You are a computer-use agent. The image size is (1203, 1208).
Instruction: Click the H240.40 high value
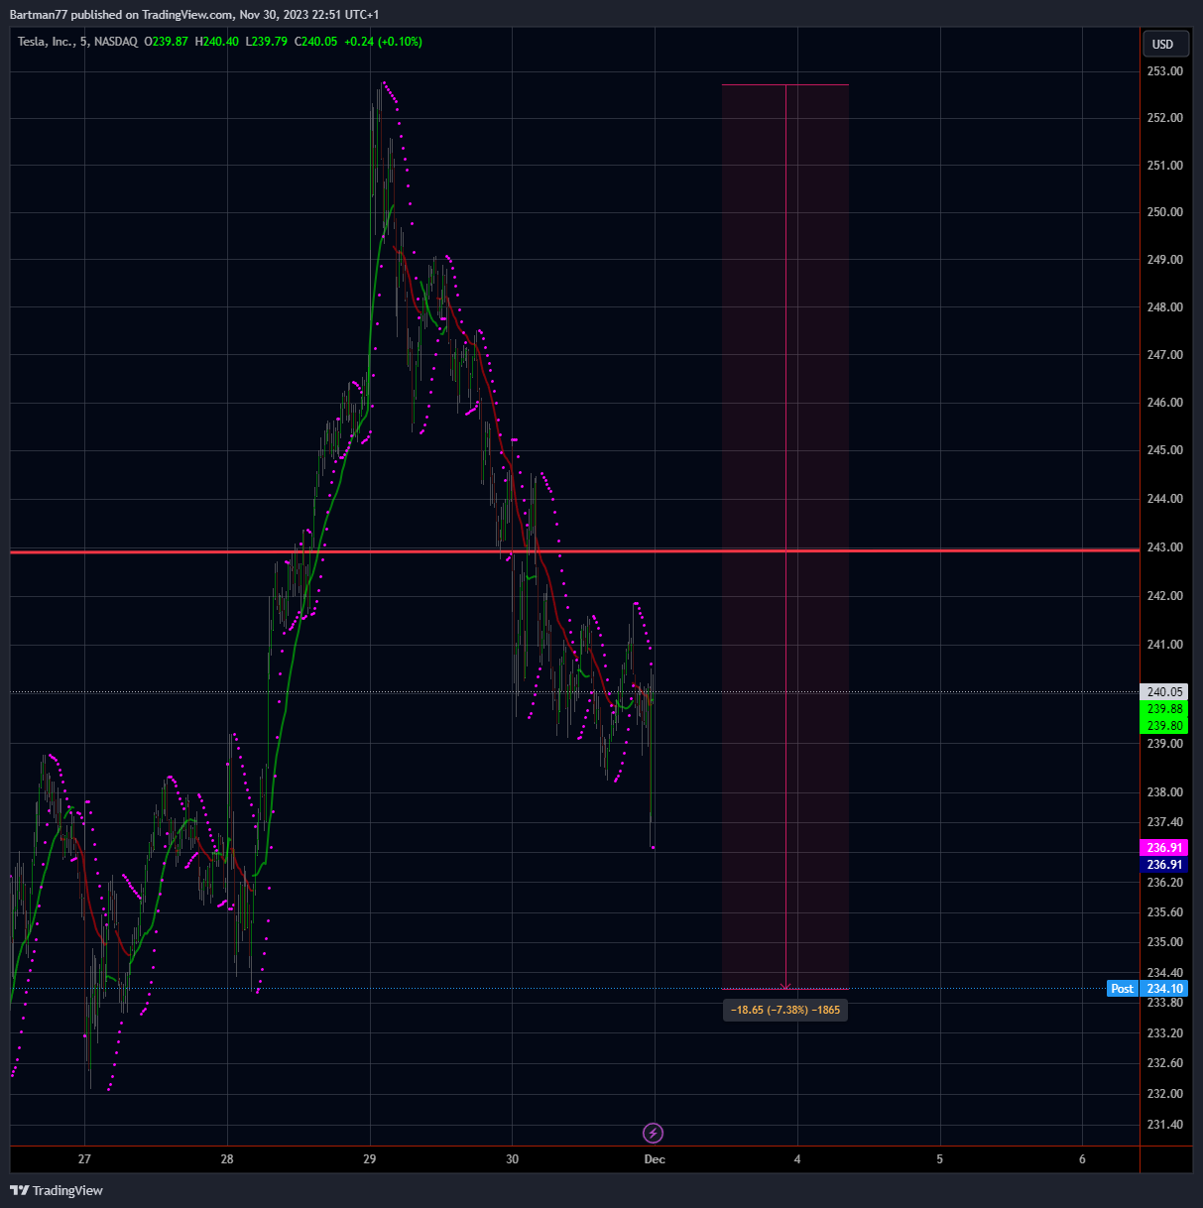(216, 42)
